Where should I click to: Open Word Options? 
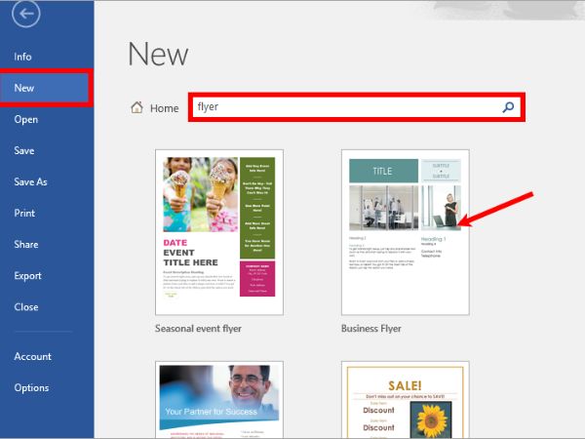[x=31, y=387]
